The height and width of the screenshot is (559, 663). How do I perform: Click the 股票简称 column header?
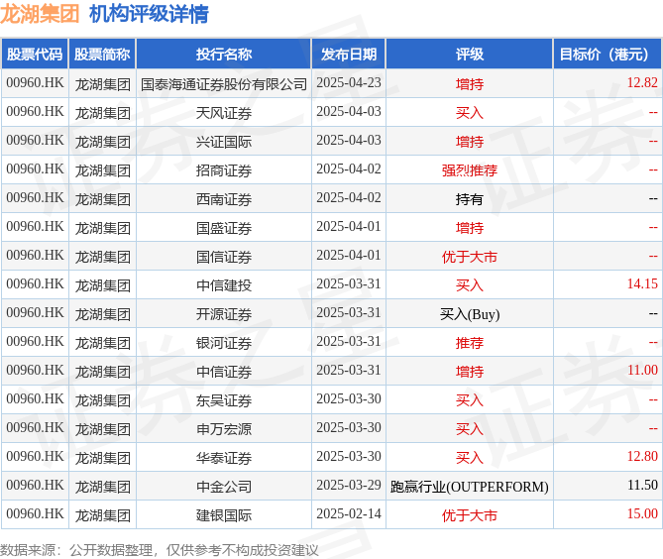pyautogui.click(x=102, y=55)
